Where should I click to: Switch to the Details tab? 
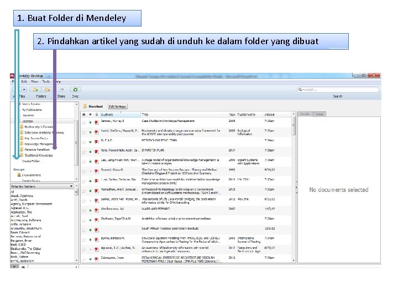pyautogui.click(x=305, y=114)
